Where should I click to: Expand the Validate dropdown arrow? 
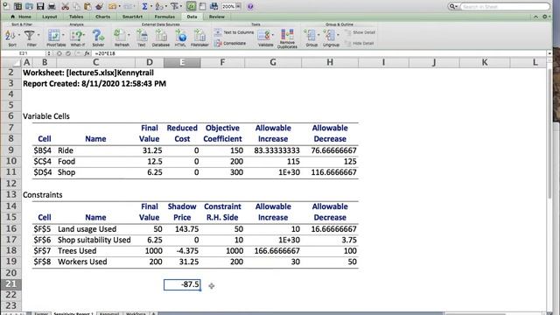point(273,35)
